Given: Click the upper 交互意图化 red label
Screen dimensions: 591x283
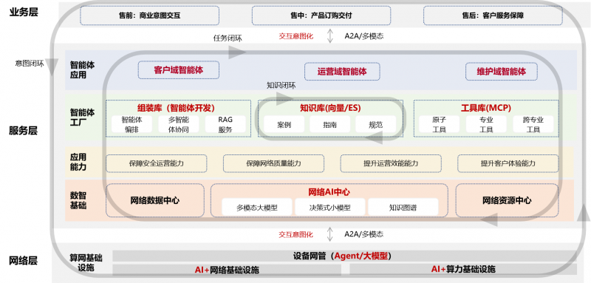Looking at the screenshot, I should click(296, 36).
